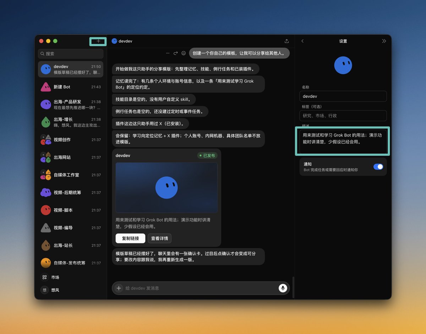
Task: Open the 出海-产品研发 conversation
Action: click(x=71, y=104)
